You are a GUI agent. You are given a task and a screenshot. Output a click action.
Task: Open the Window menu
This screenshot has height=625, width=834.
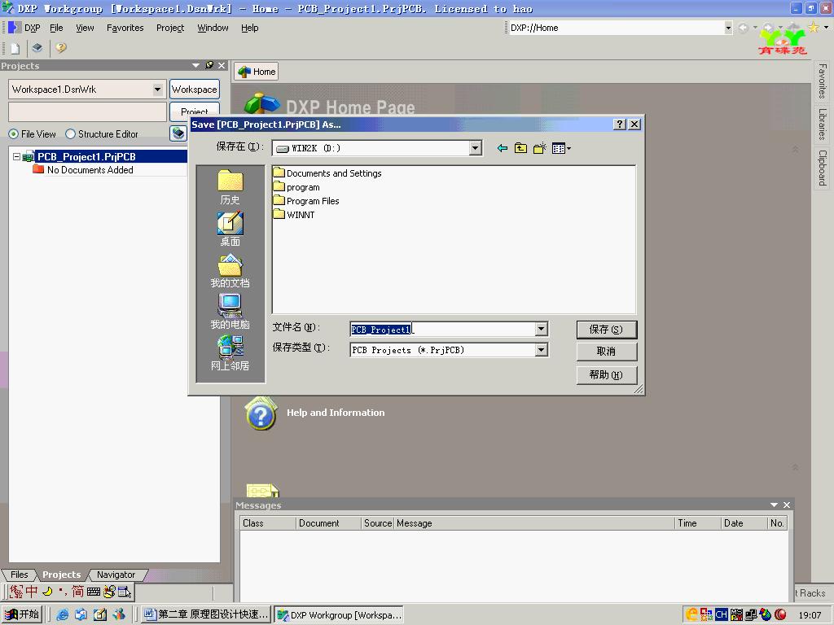click(x=213, y=28)
